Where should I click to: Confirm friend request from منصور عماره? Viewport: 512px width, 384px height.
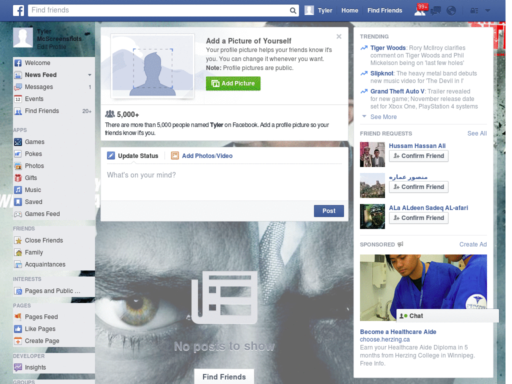coord(418,187)
